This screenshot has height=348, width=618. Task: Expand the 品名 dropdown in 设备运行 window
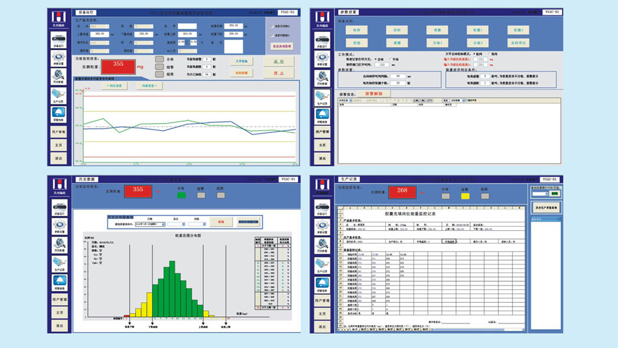[100, 26]
